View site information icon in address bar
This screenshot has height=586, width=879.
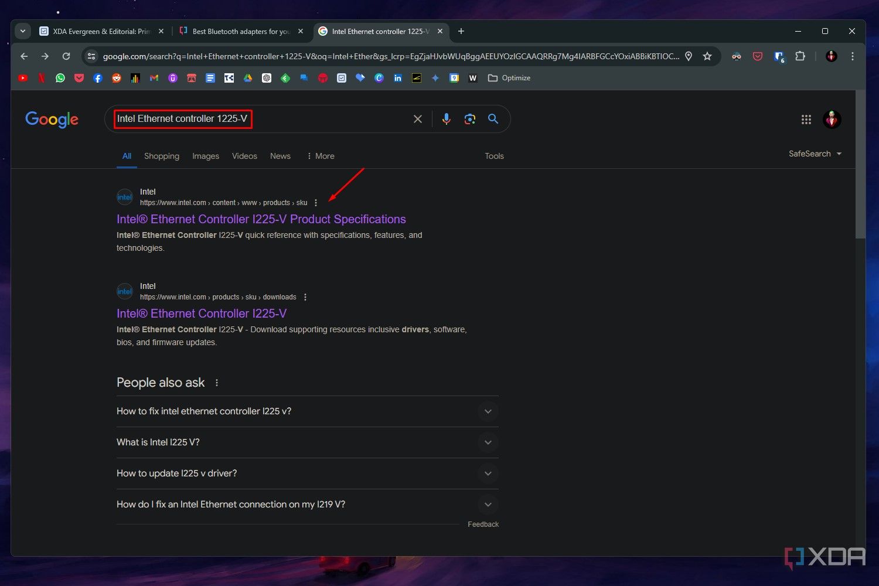91,56
